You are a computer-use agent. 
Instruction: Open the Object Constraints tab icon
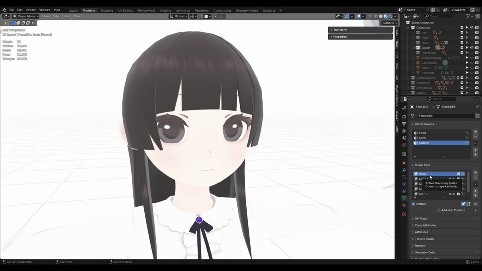(404, 191)
